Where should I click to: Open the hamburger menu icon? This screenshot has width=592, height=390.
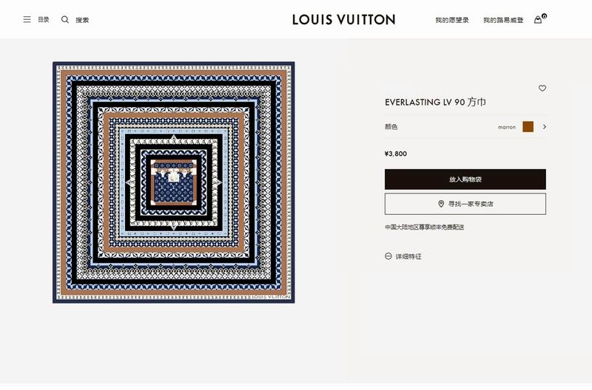pos(27,20)
